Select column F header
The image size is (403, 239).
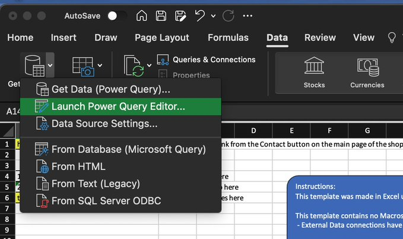[x=329, y=130]
